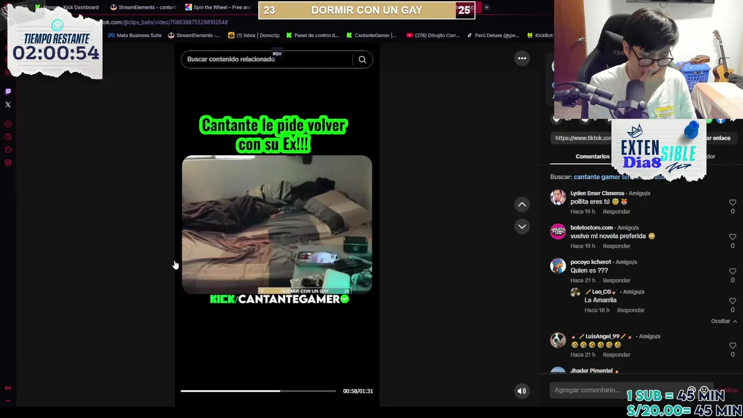The width and height of the screenshot is (743, 418).
Task: Open the Meta Business Suite bookmark
Action: coord(135,35)
